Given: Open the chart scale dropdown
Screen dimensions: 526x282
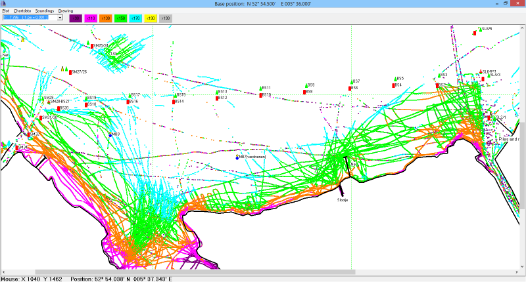Looking at the screenshot, I should (x=60, y=18).
